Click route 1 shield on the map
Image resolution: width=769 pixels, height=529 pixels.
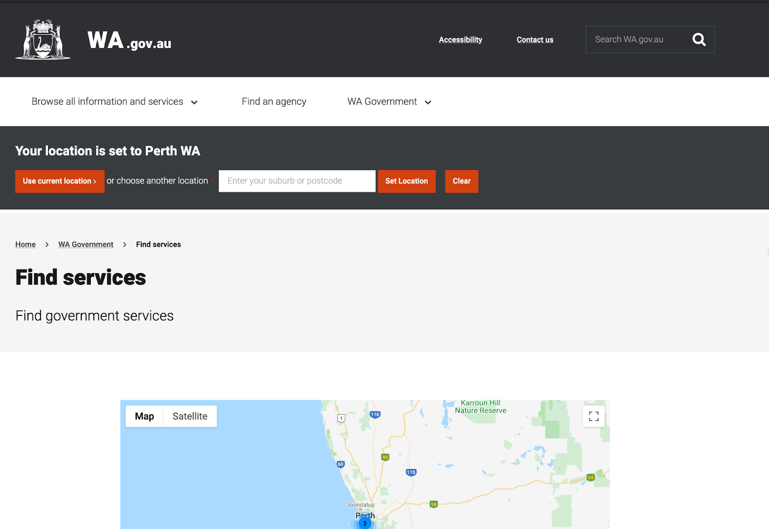(341, 418)
